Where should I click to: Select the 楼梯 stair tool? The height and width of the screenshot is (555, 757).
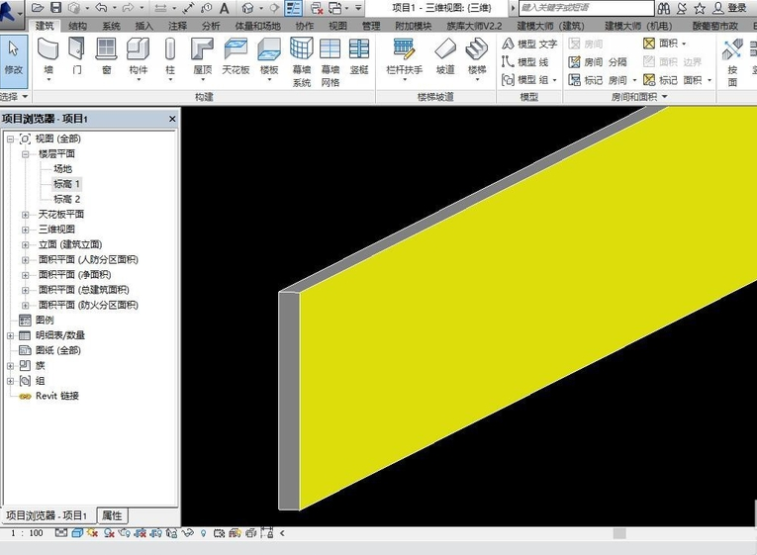click(477, 59)
